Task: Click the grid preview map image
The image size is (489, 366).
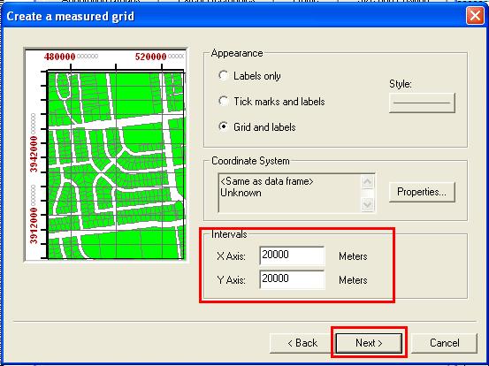Action: [x=106, y=155]
